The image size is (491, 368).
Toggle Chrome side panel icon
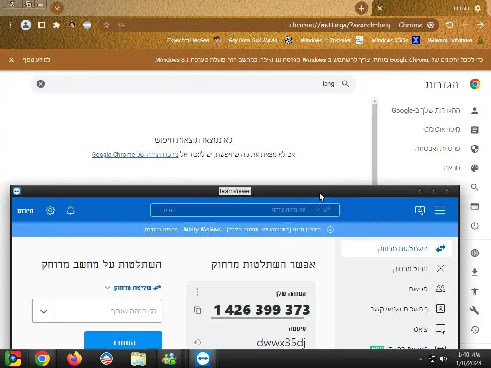point(41,25)
